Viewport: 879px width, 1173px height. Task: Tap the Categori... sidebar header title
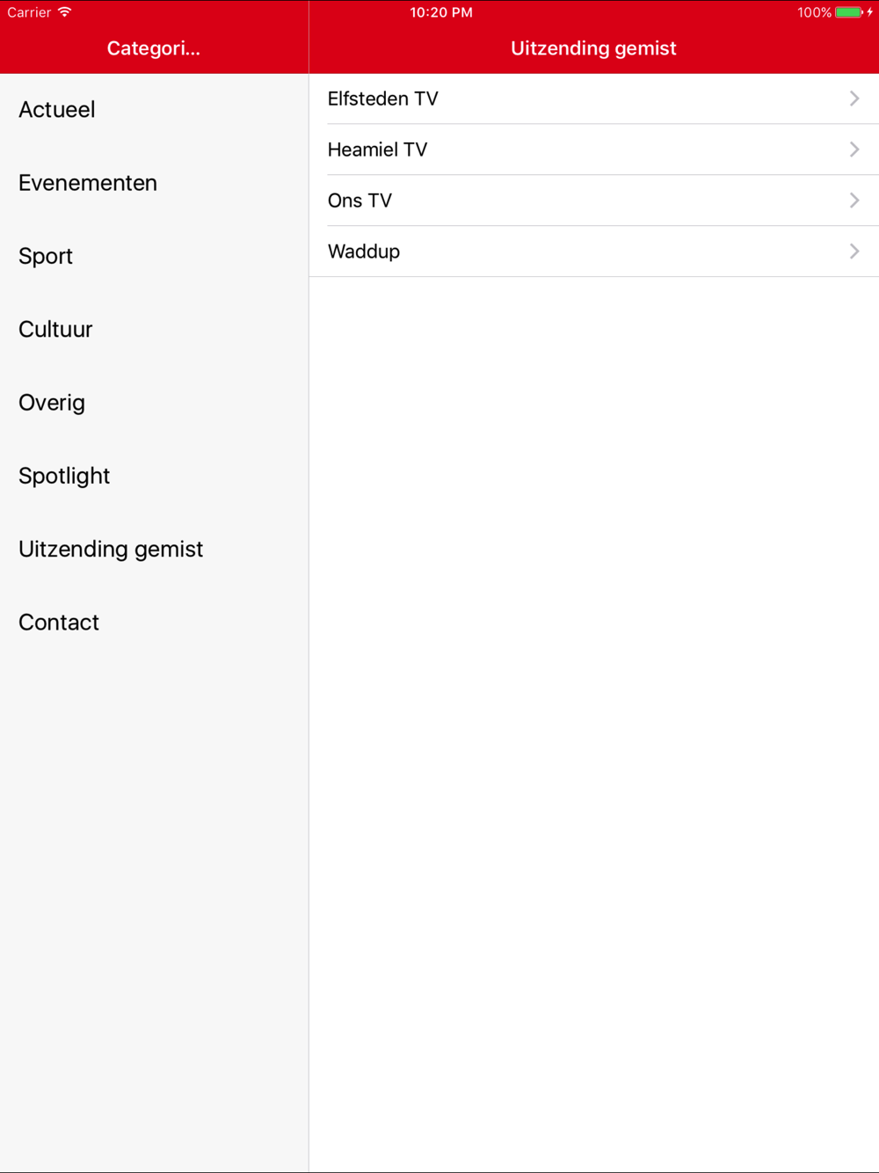click(x=154, y=48)
